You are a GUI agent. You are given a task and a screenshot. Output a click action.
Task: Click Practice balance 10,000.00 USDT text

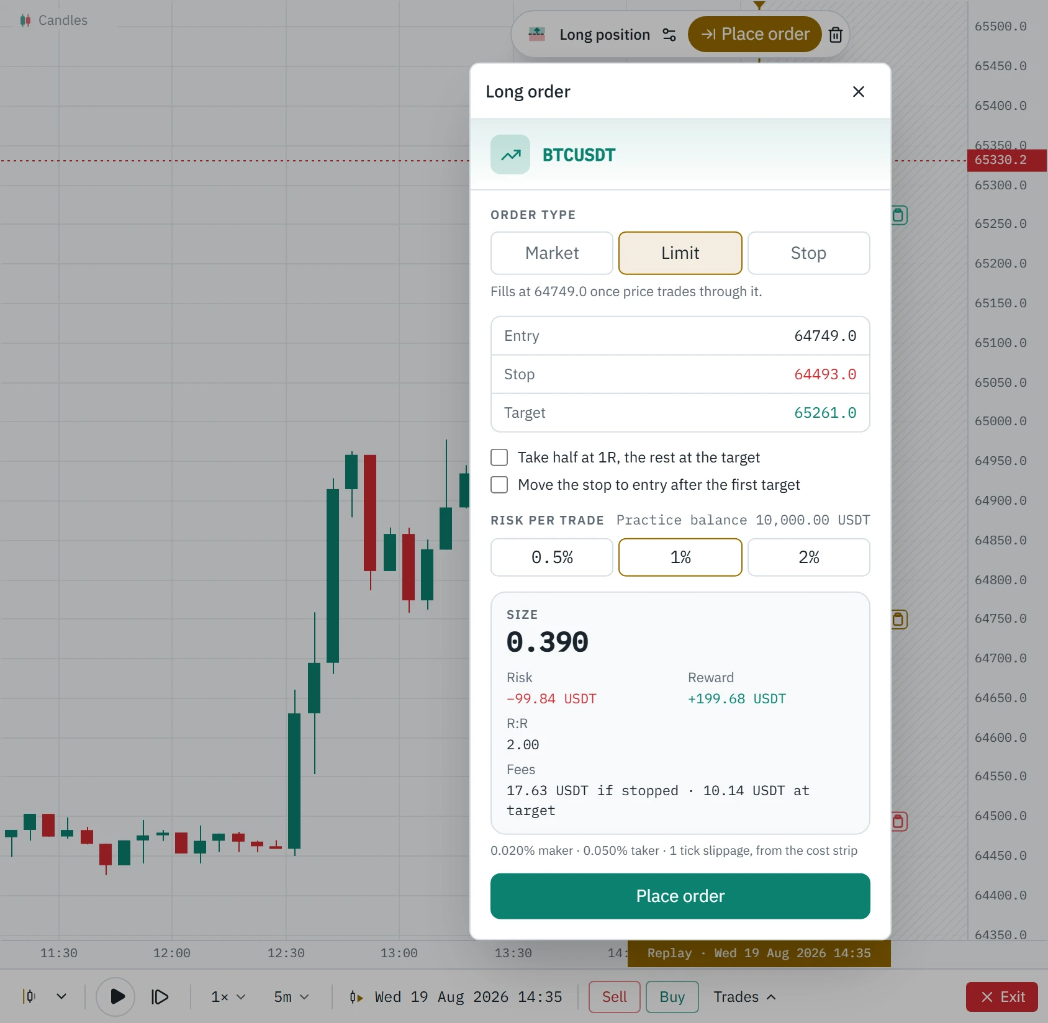click(743, 520)
